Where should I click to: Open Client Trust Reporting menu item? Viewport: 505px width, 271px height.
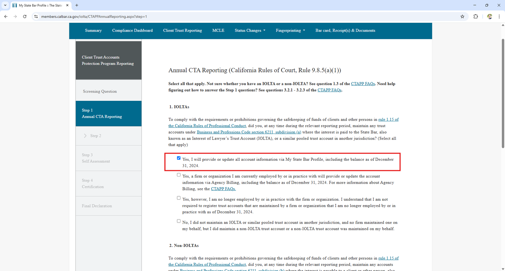tap(182, 30)
